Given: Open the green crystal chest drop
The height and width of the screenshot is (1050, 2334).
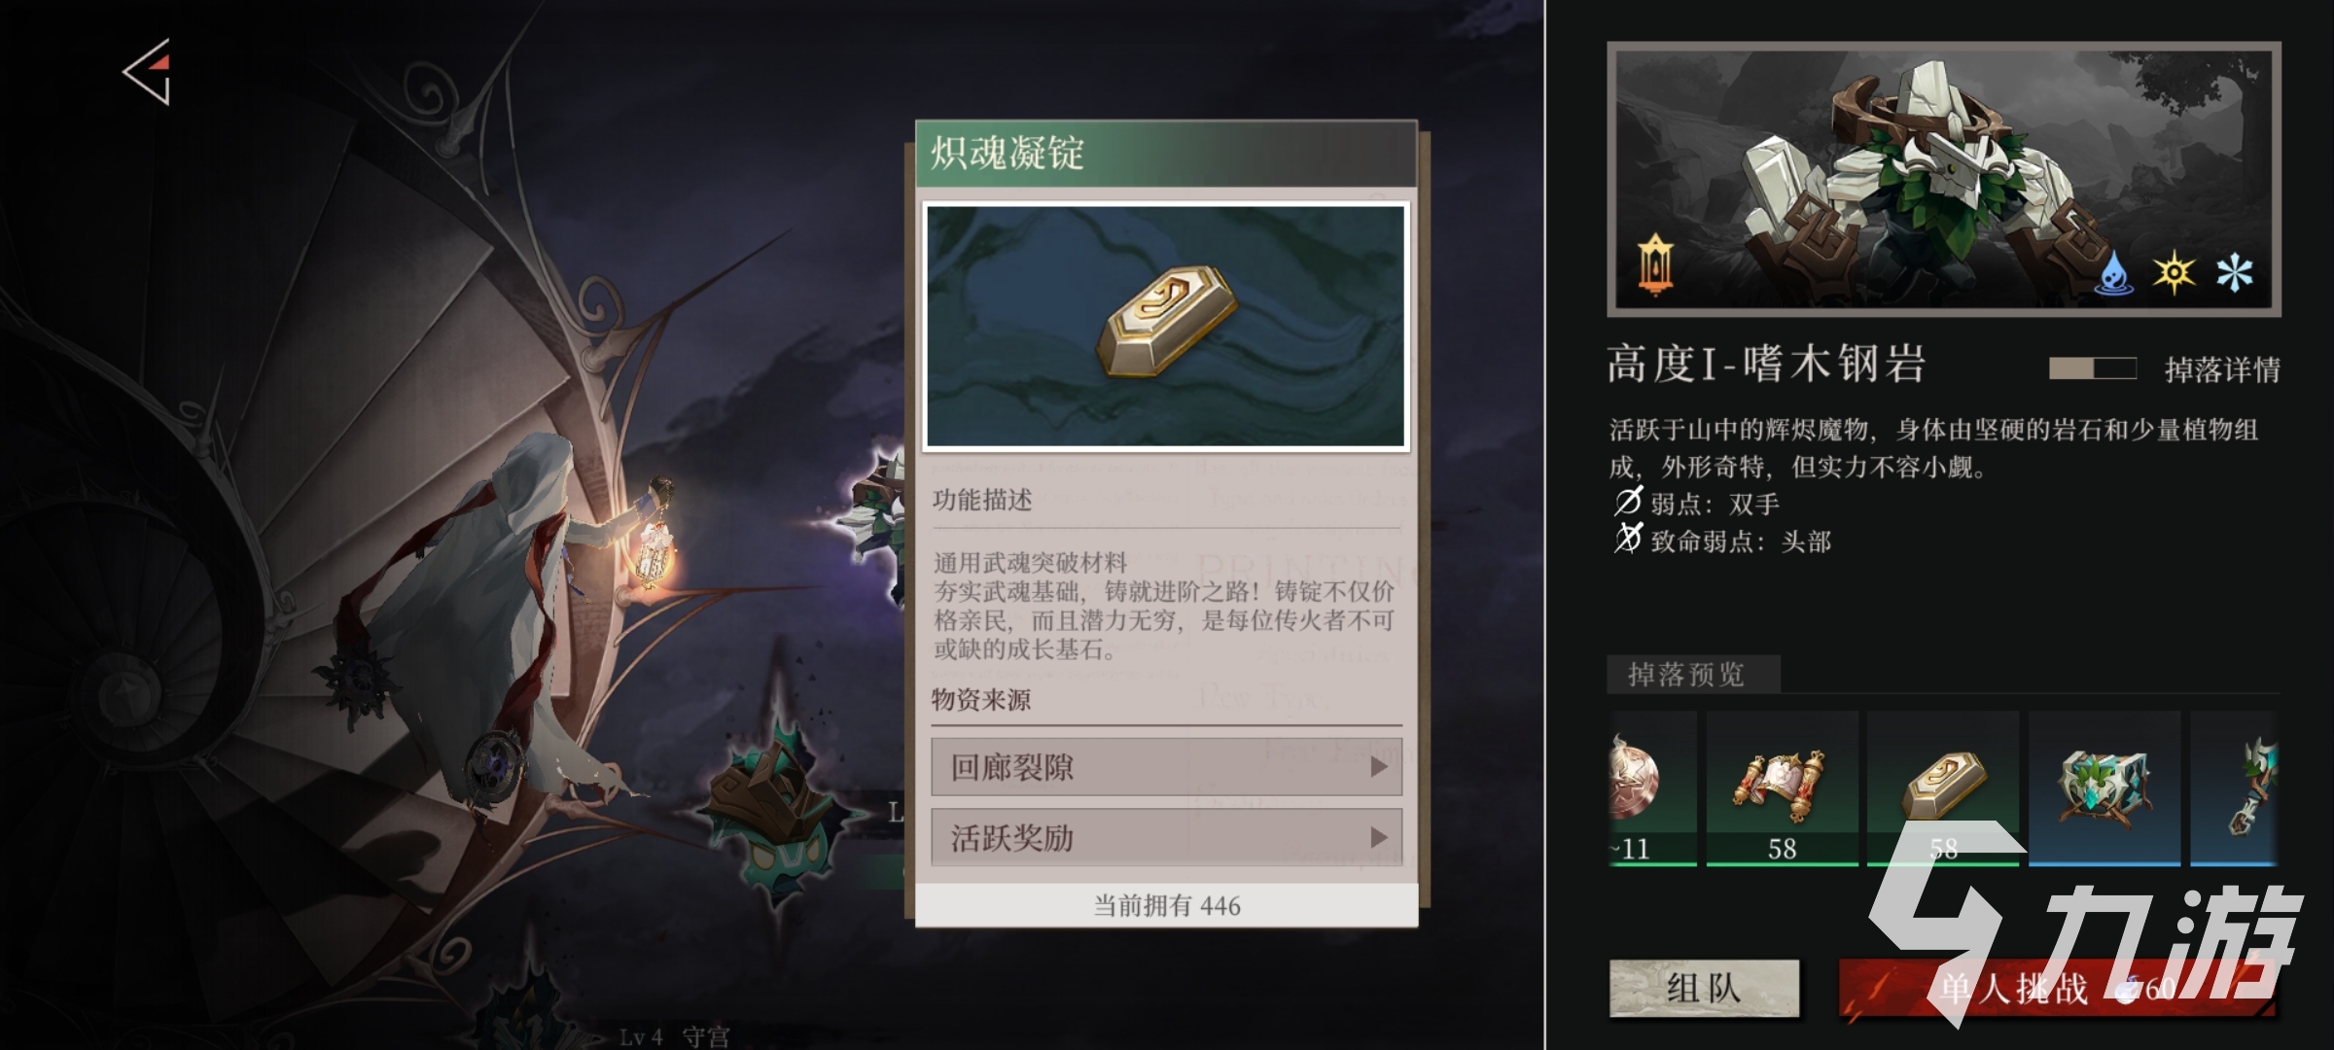Looking at the screenshot, I should [x=2104, y=788].
